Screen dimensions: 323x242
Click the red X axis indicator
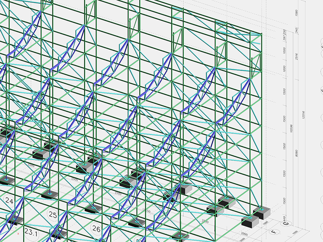point(18,234)
